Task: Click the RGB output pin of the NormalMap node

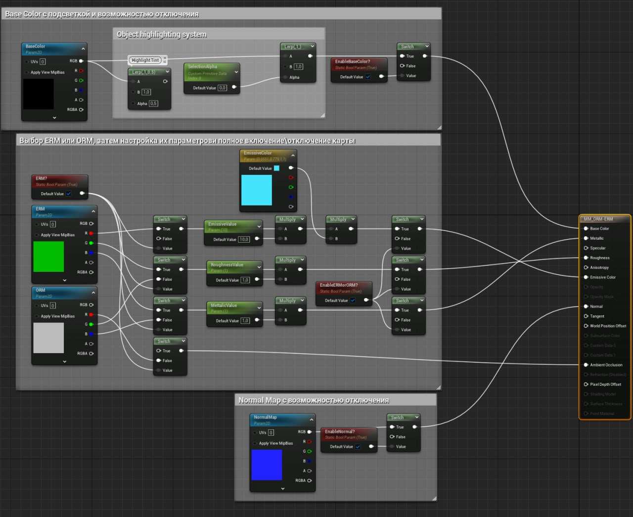Action: (x=310, y=432)
